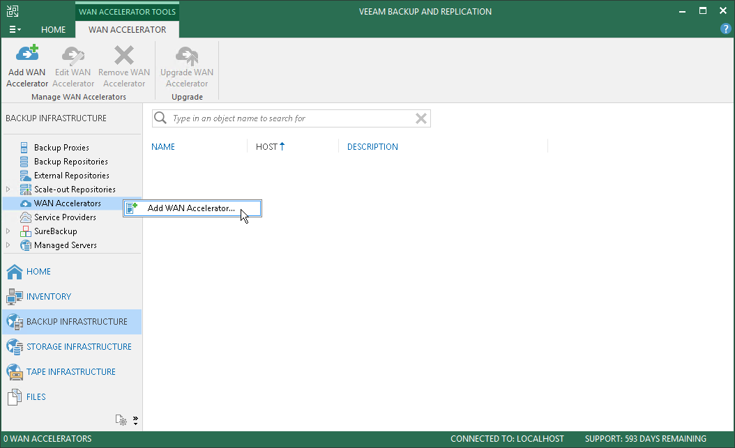The width and height of the screenshot is (735, 448).
Task: Open the HOME navigation view
Action: coord(73,272)
